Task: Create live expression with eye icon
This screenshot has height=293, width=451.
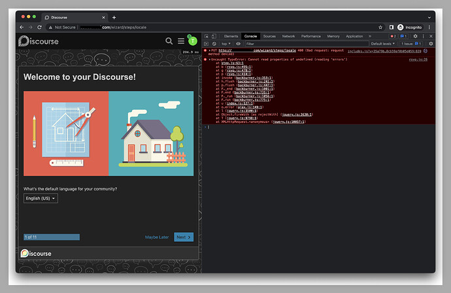Action: tap(238, 44)
